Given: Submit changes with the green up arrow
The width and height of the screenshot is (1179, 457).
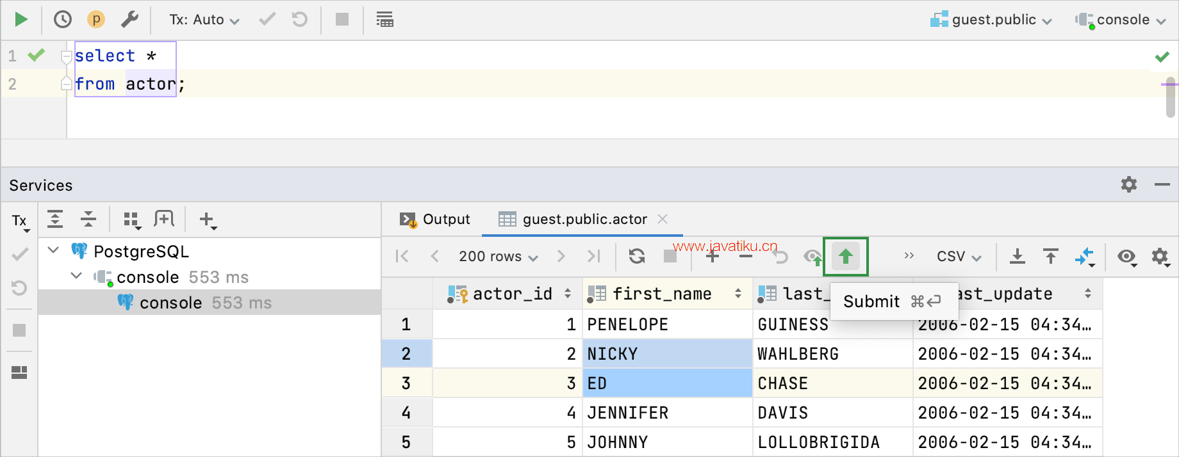Looking at the screenshot, I should pyautogui.click(x=846, y=257).
